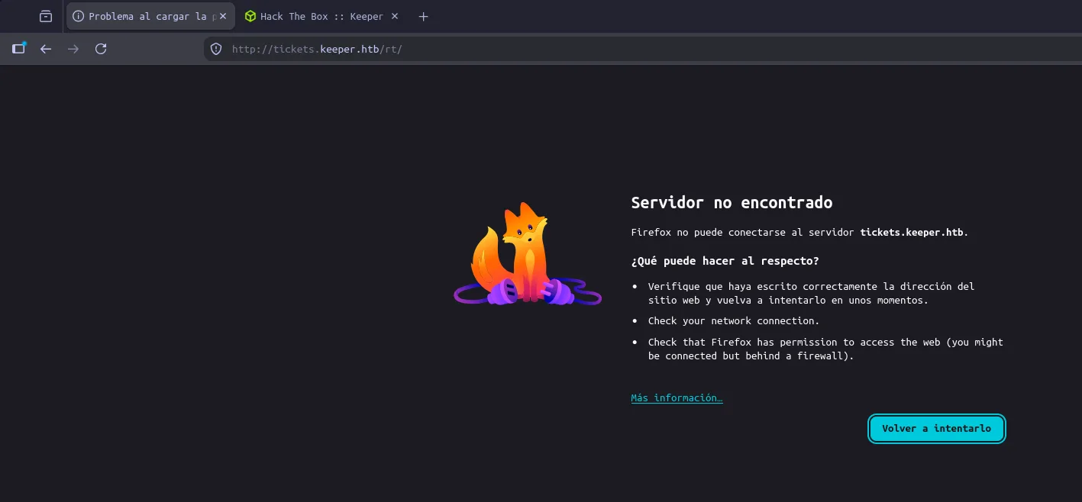Open the "Más información…" link

pyautogui.click(x=677, y=397)
